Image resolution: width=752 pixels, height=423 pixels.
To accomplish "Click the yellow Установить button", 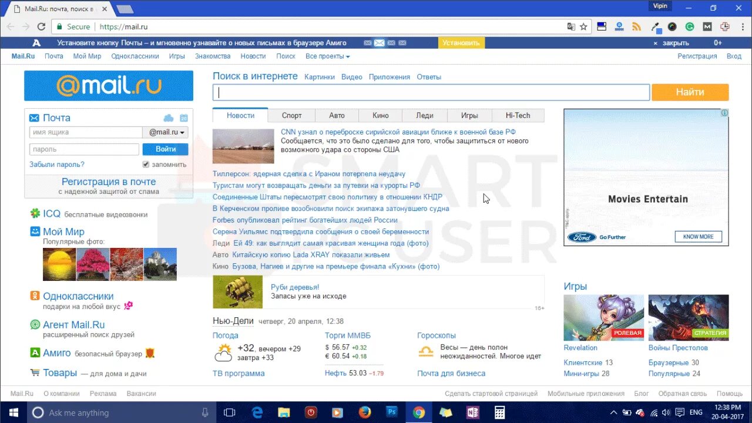I will 461,43.
